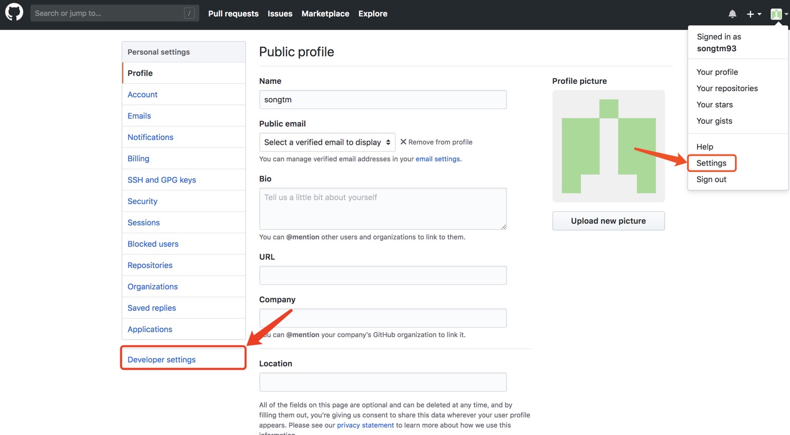Open Applications settings in sidebar
Screen dimensions: 790x435
pos(183,329)
